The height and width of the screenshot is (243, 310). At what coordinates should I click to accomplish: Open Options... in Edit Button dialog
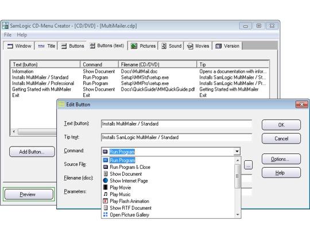click(x=281, y=159)
